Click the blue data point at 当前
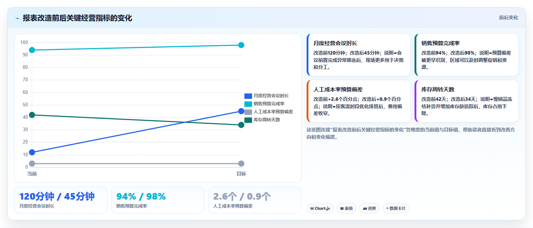 click(32, 152)
